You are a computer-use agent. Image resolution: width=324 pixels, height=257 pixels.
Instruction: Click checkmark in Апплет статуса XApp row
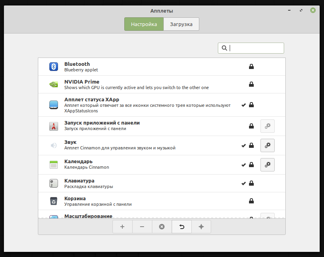point(243,105)
